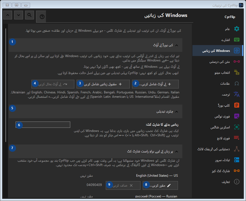Screen dimensions: 246x201
Task: Click the CyrFlip app icon in title bar
Action: (x=241, y=5)
